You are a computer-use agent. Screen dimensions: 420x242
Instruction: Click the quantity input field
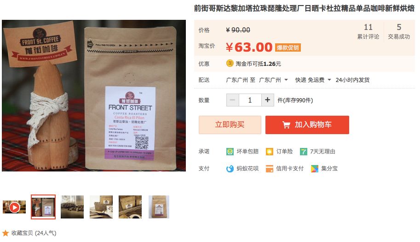pyautogui.click(x=250, y=100)
